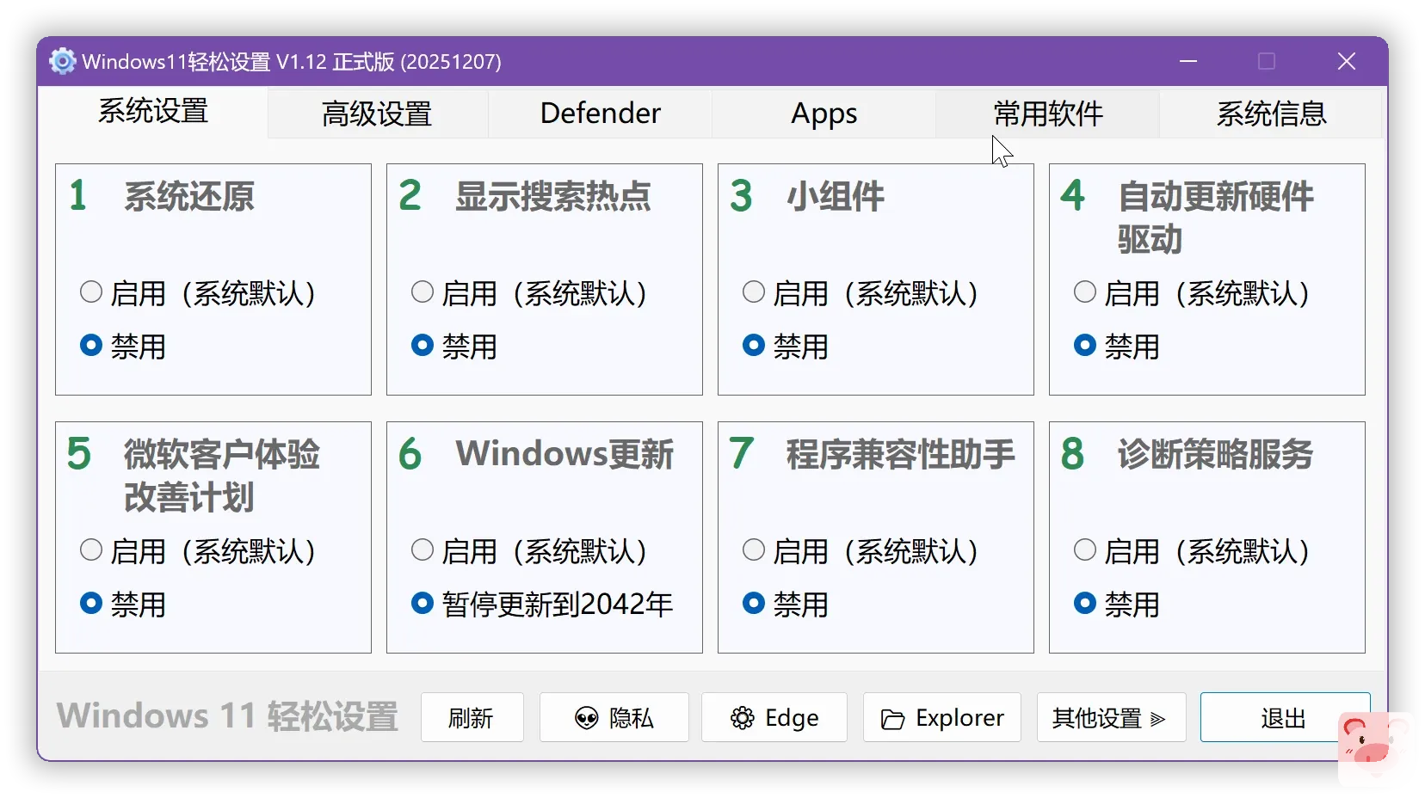The image size is (1425, 798).
Task: Open Edge settings via gear button
Action: point(774,717)
